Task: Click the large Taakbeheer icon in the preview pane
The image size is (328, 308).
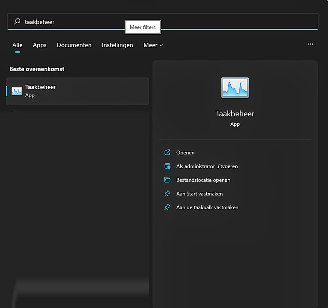Action: (235, 88)
